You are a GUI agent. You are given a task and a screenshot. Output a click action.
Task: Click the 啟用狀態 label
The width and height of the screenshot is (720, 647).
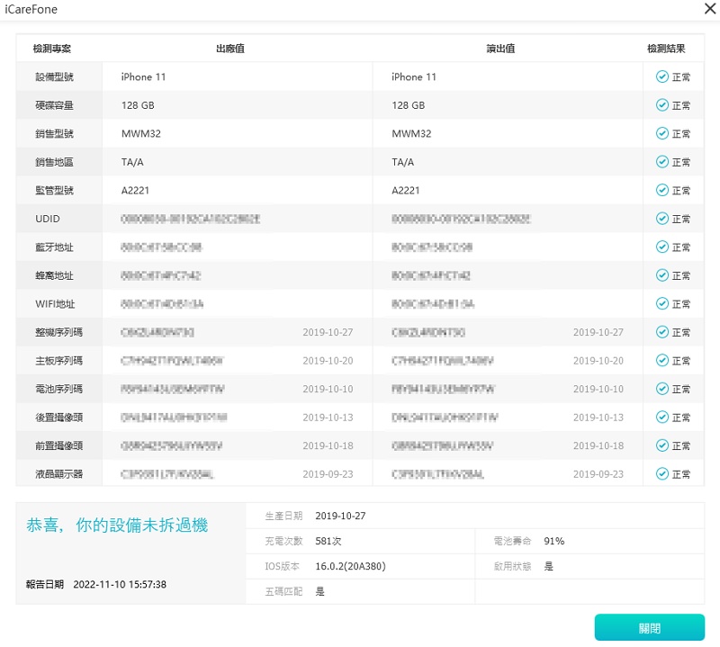(x=512, y=566)
